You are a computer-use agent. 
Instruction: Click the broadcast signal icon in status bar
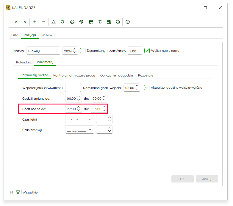11,192
